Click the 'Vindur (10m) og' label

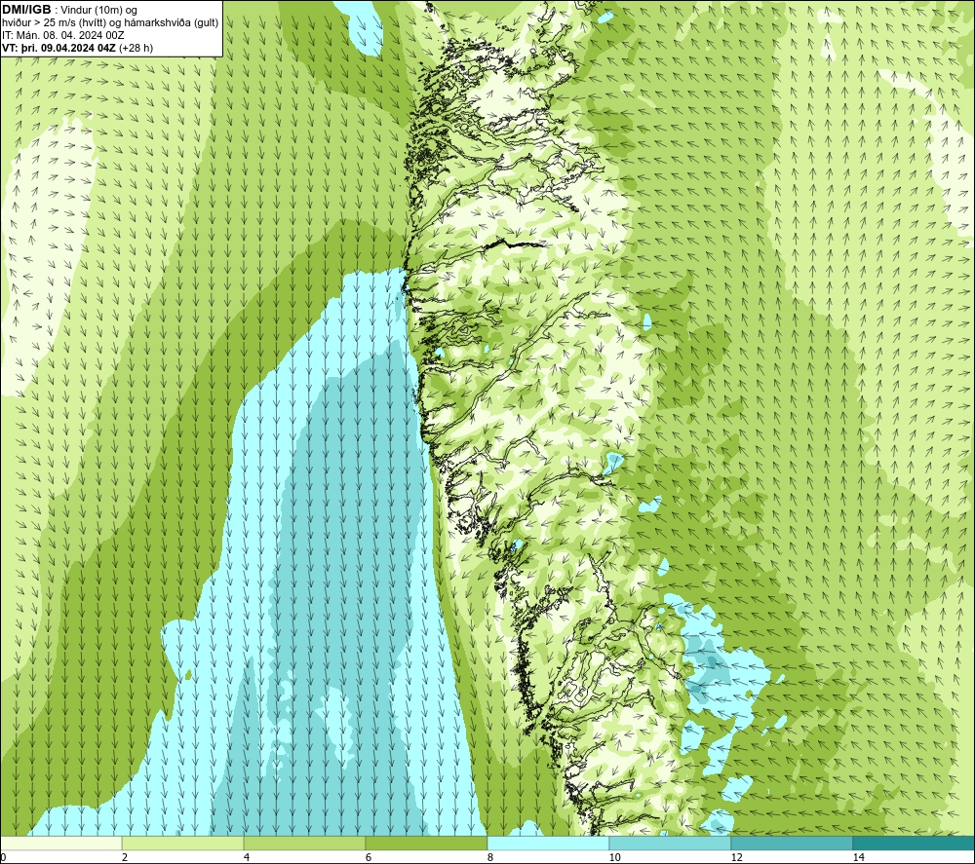99,11
